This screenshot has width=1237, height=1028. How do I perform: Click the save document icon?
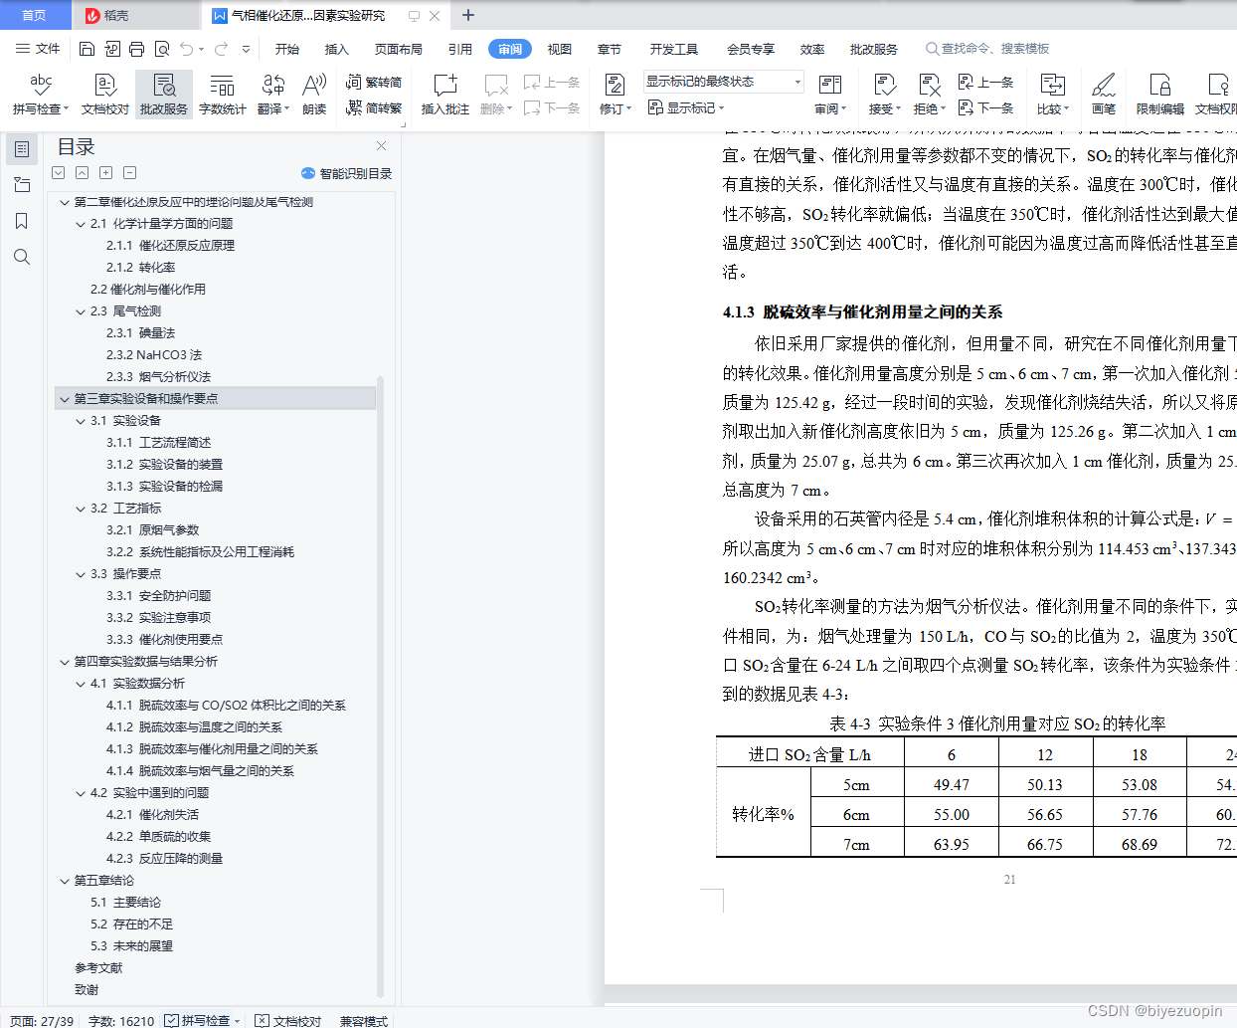pyautogui.click(x=87, y=49)
